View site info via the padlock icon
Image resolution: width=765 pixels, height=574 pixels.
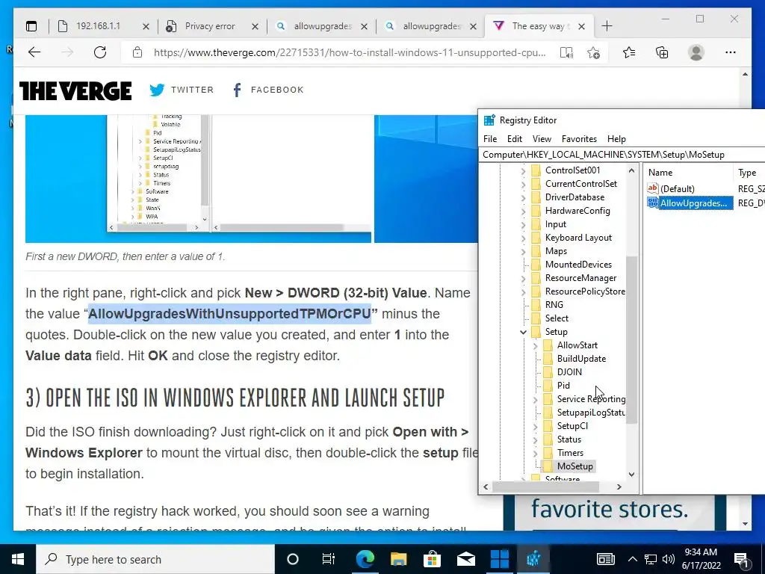click(x=137, y=52)
